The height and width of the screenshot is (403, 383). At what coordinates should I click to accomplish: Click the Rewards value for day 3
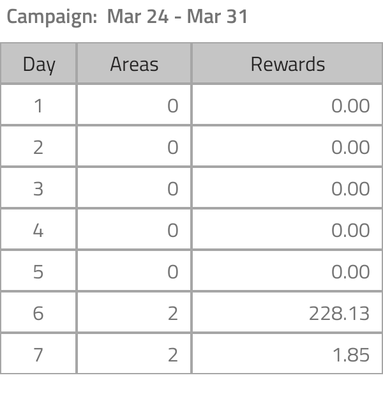(350, 188)
